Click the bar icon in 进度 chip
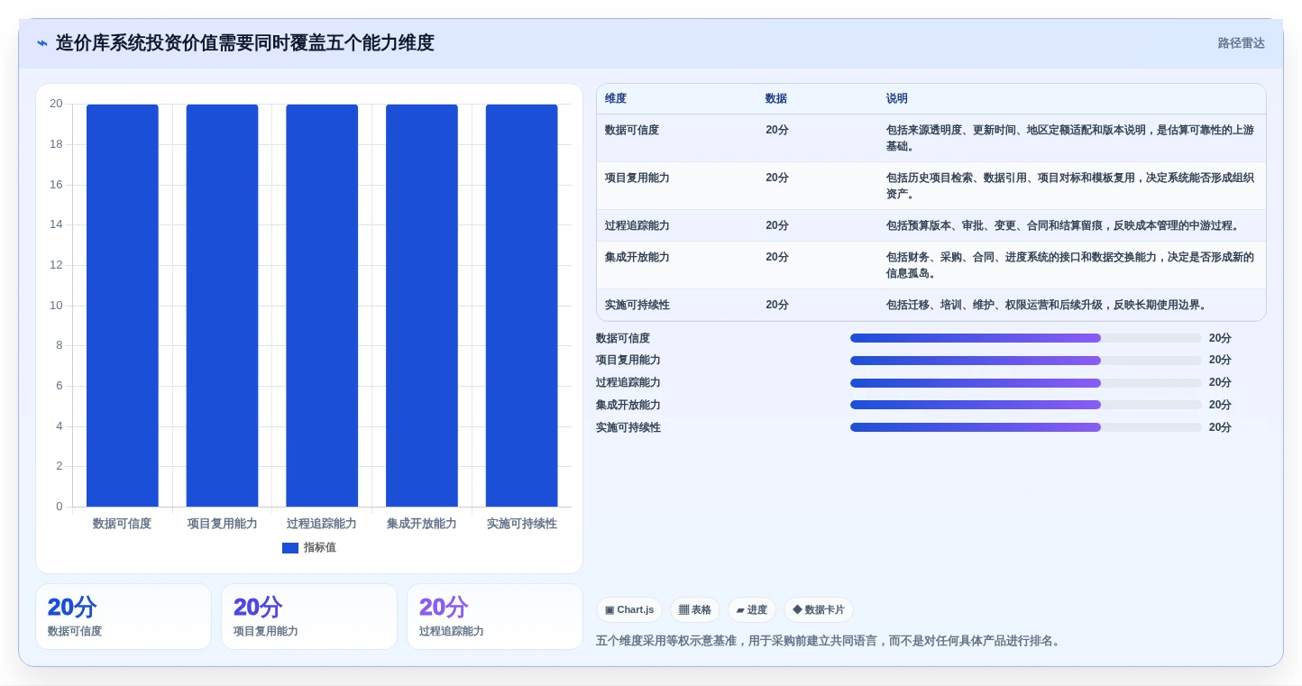The height and width of the screenshot is (686, 1302). [x=740, y=610]
